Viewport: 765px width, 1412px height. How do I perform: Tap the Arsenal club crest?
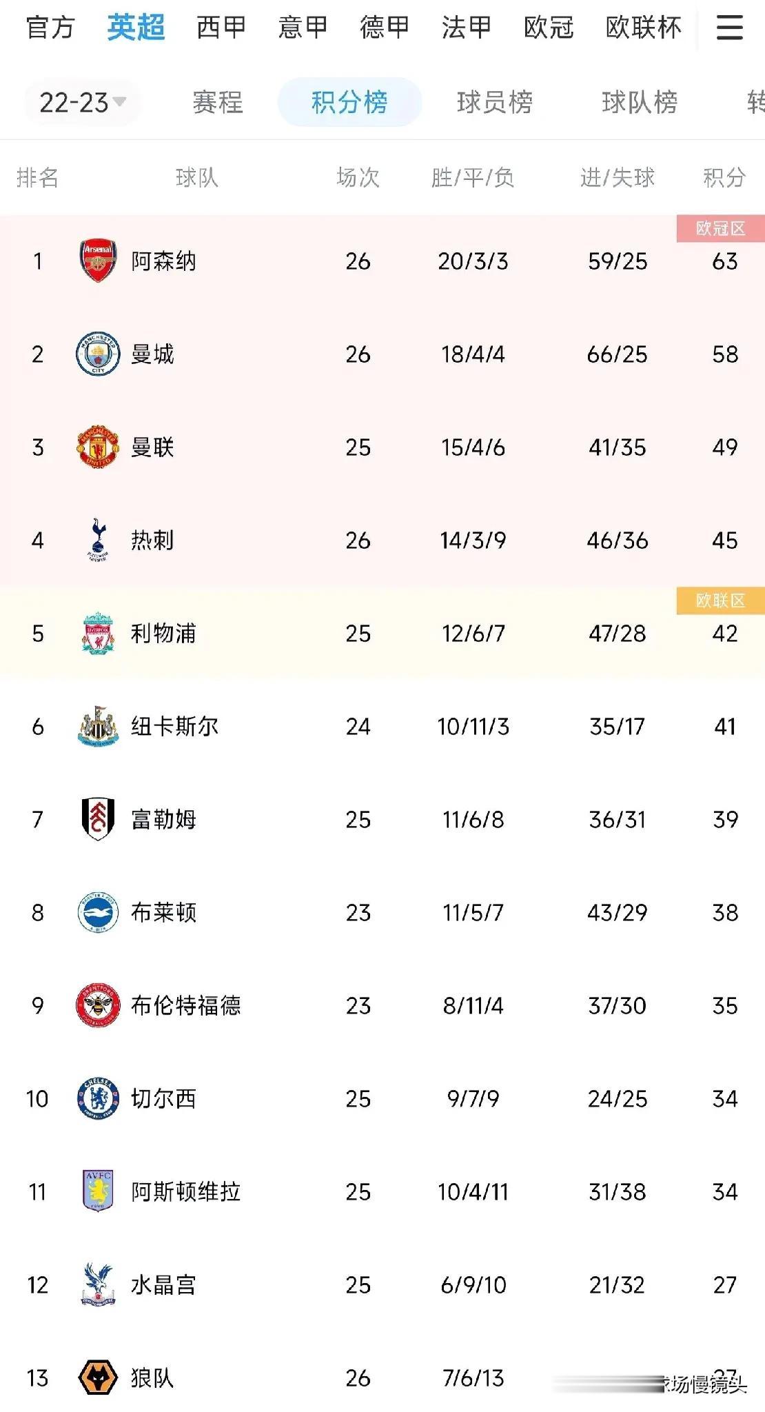pos(98,261)
